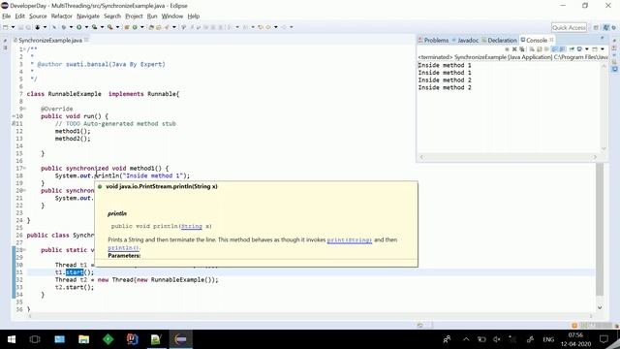Click the Display Selected Console icon
Screen dimensions: 620x349
pyautogui.click(x=579, y=49)
